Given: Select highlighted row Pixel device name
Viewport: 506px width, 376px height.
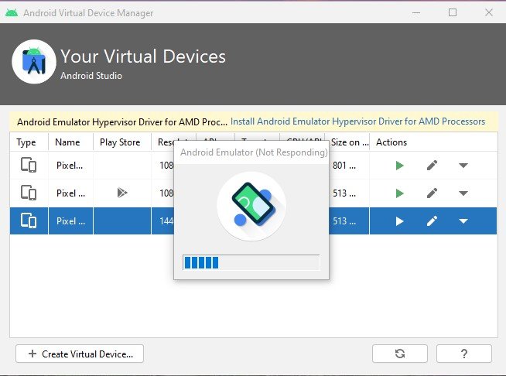Looking at the screenshot, I should [70, 221].
